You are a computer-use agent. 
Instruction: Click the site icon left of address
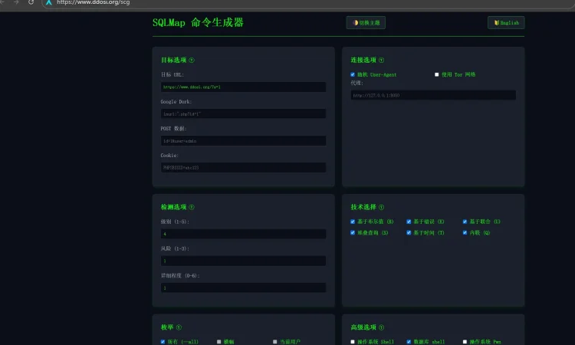coord(49,2)
